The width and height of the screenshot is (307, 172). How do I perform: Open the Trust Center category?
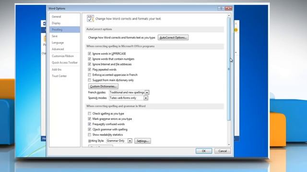pyautogui.click(x=59, y=76)
